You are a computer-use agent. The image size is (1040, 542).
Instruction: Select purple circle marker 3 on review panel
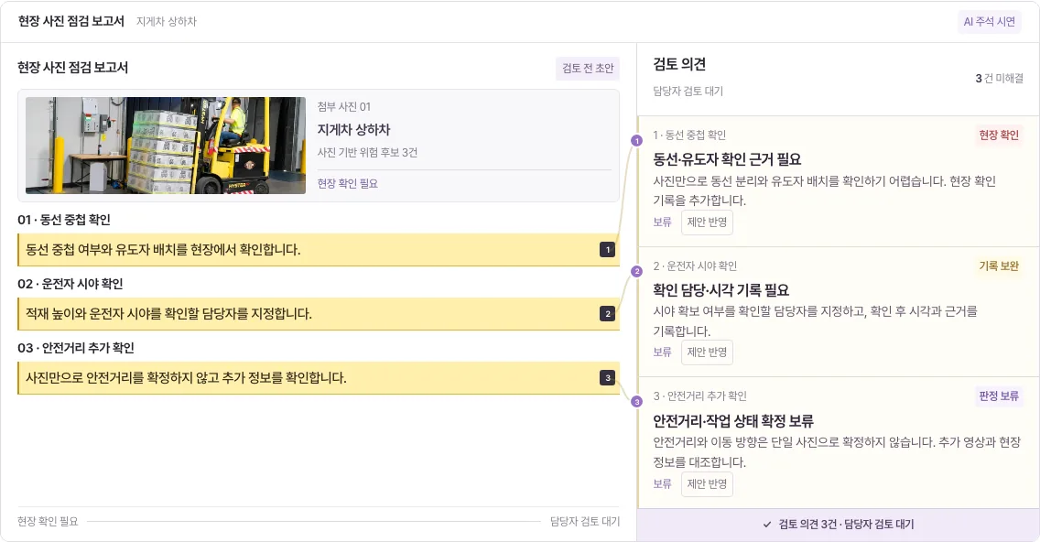point(637,401)
